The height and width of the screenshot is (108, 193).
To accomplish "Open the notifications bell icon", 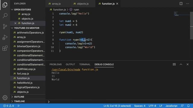I will click(188, 106).
